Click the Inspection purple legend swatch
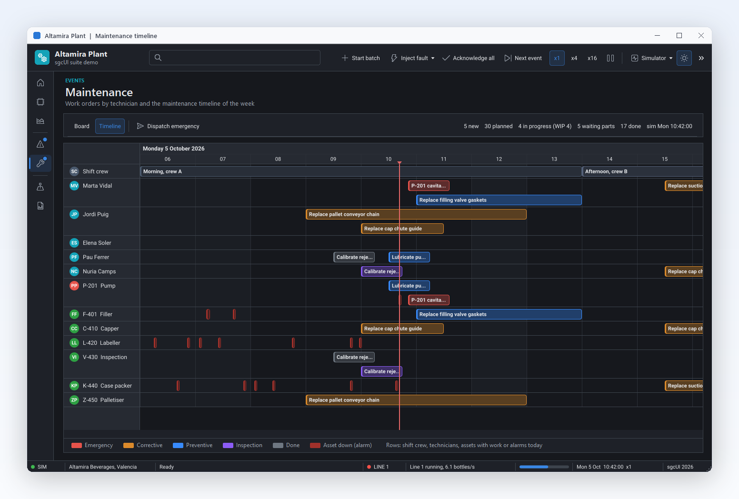Image resolution: width=739 pixels, height=499 pixels. click(228, 446)
